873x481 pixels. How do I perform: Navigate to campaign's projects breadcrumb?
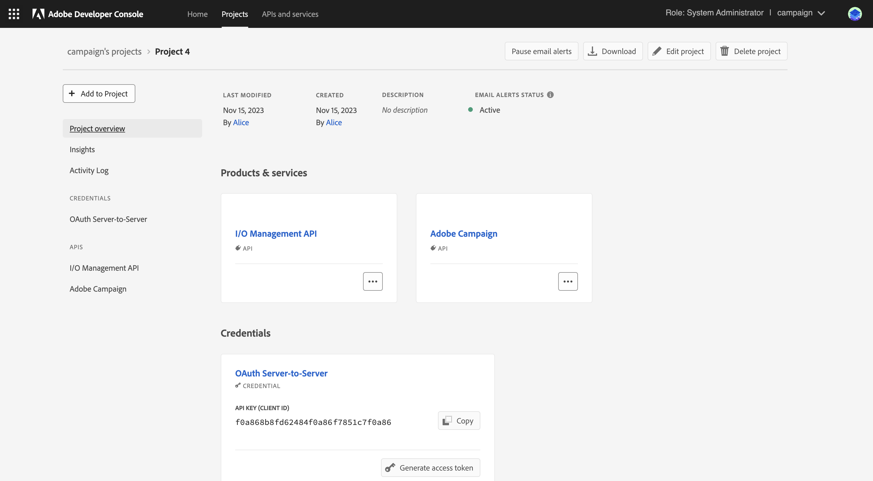(104, 51)
